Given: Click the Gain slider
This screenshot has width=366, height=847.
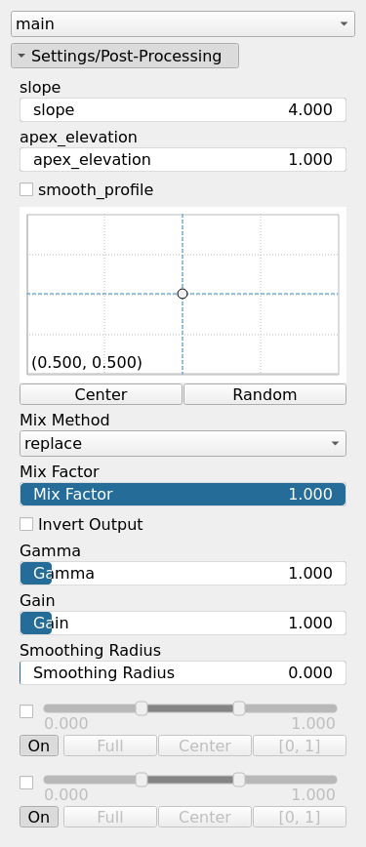Looking at the screenshot, I should point(183,623).
